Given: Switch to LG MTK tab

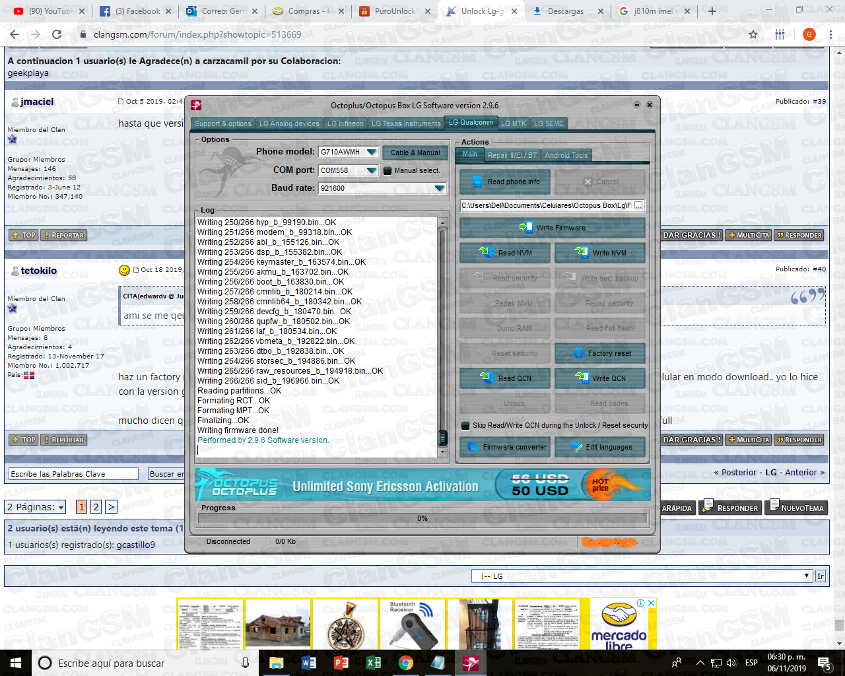Looking at the screenshot, I should click(x=514, y=123).
